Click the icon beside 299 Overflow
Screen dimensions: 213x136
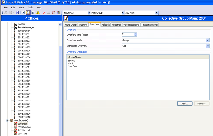(15, 127)
